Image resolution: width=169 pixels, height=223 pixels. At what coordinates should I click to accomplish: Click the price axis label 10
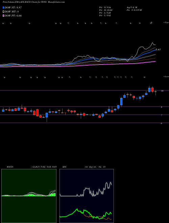162,91
